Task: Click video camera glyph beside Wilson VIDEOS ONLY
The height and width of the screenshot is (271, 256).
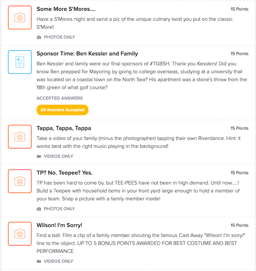Action: pos(39,261)
